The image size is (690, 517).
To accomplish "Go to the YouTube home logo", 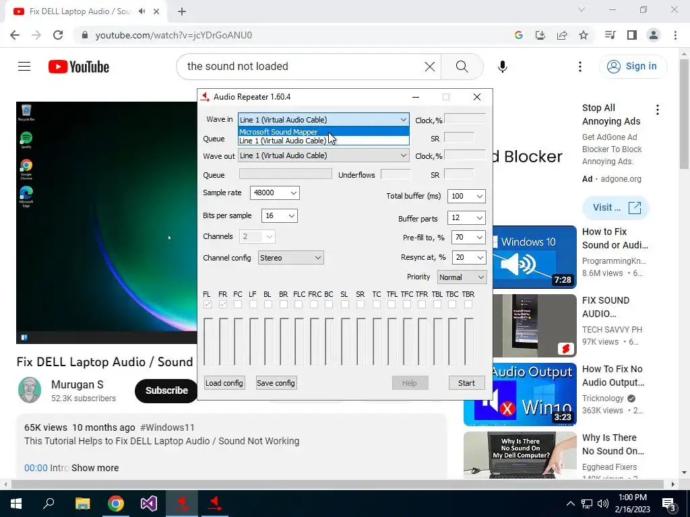I will (x=79, y=67).
